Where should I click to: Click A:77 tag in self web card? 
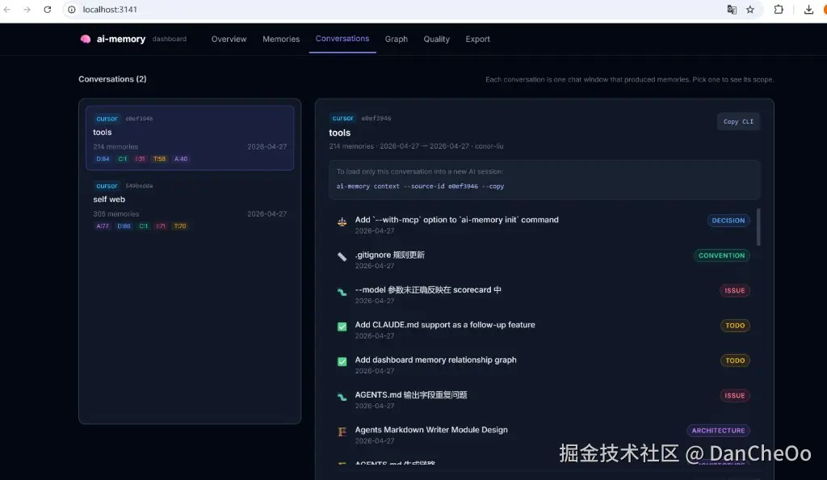point(103,225)
